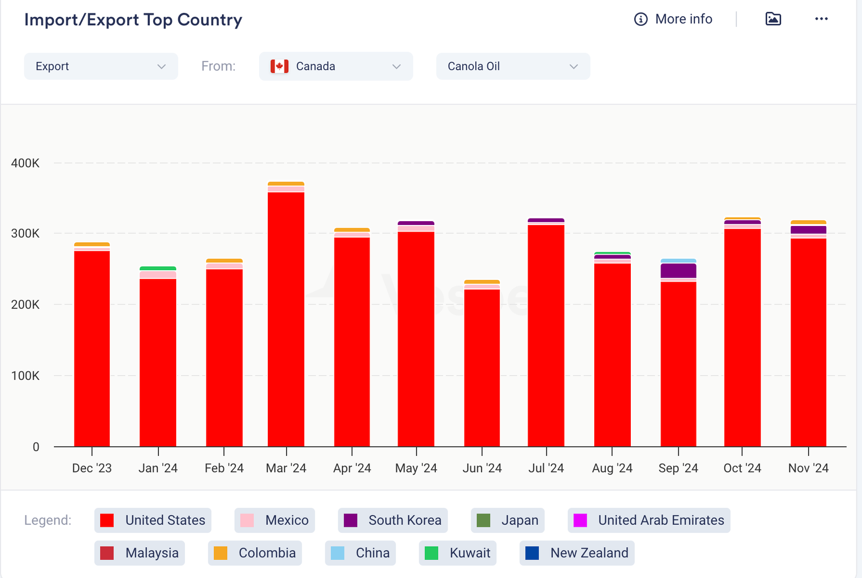Toggle United States series in legend
The image size is (862, 578).
pyautogui.click(x=153, y=520)
